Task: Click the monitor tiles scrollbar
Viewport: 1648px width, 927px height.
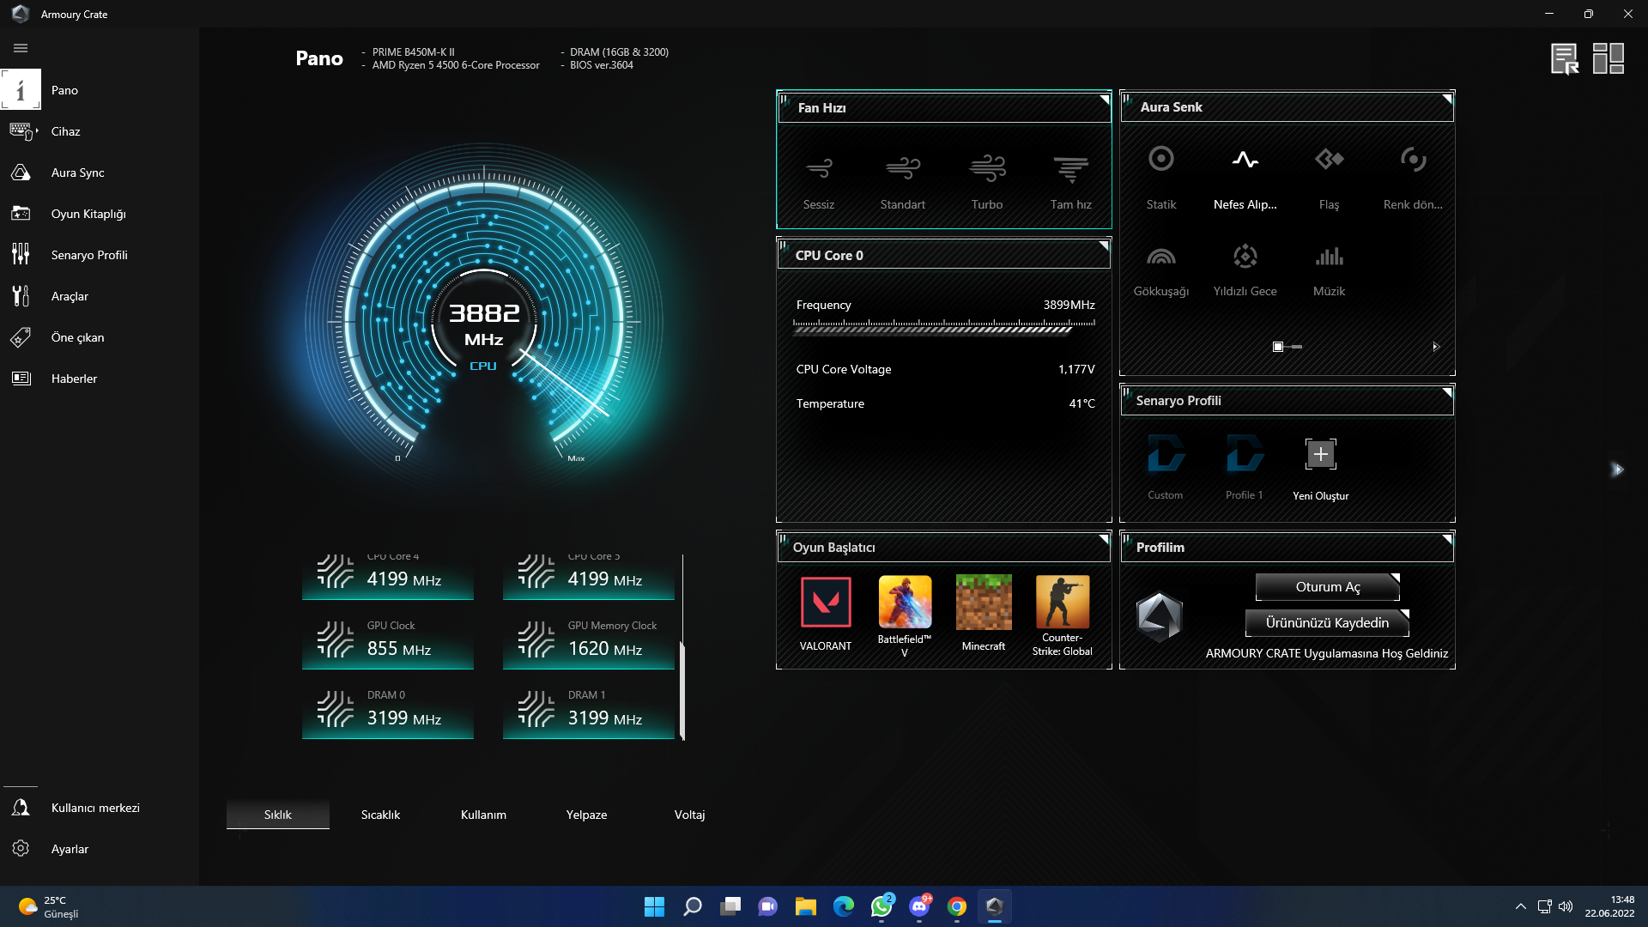Action: coord(682,690)
